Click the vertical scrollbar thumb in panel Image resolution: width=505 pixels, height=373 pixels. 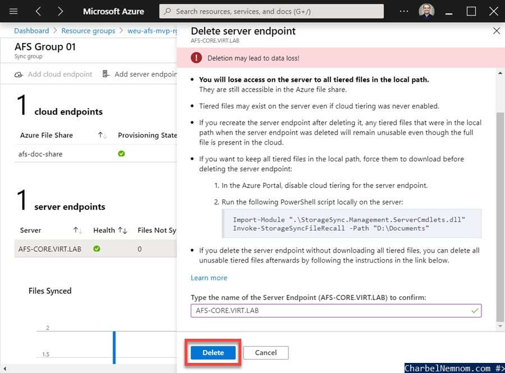coord(500,216)
